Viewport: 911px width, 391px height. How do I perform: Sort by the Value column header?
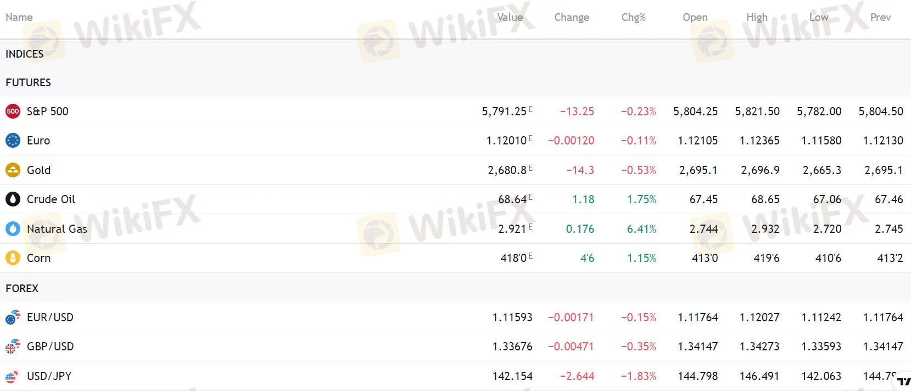tap(509, 17)
